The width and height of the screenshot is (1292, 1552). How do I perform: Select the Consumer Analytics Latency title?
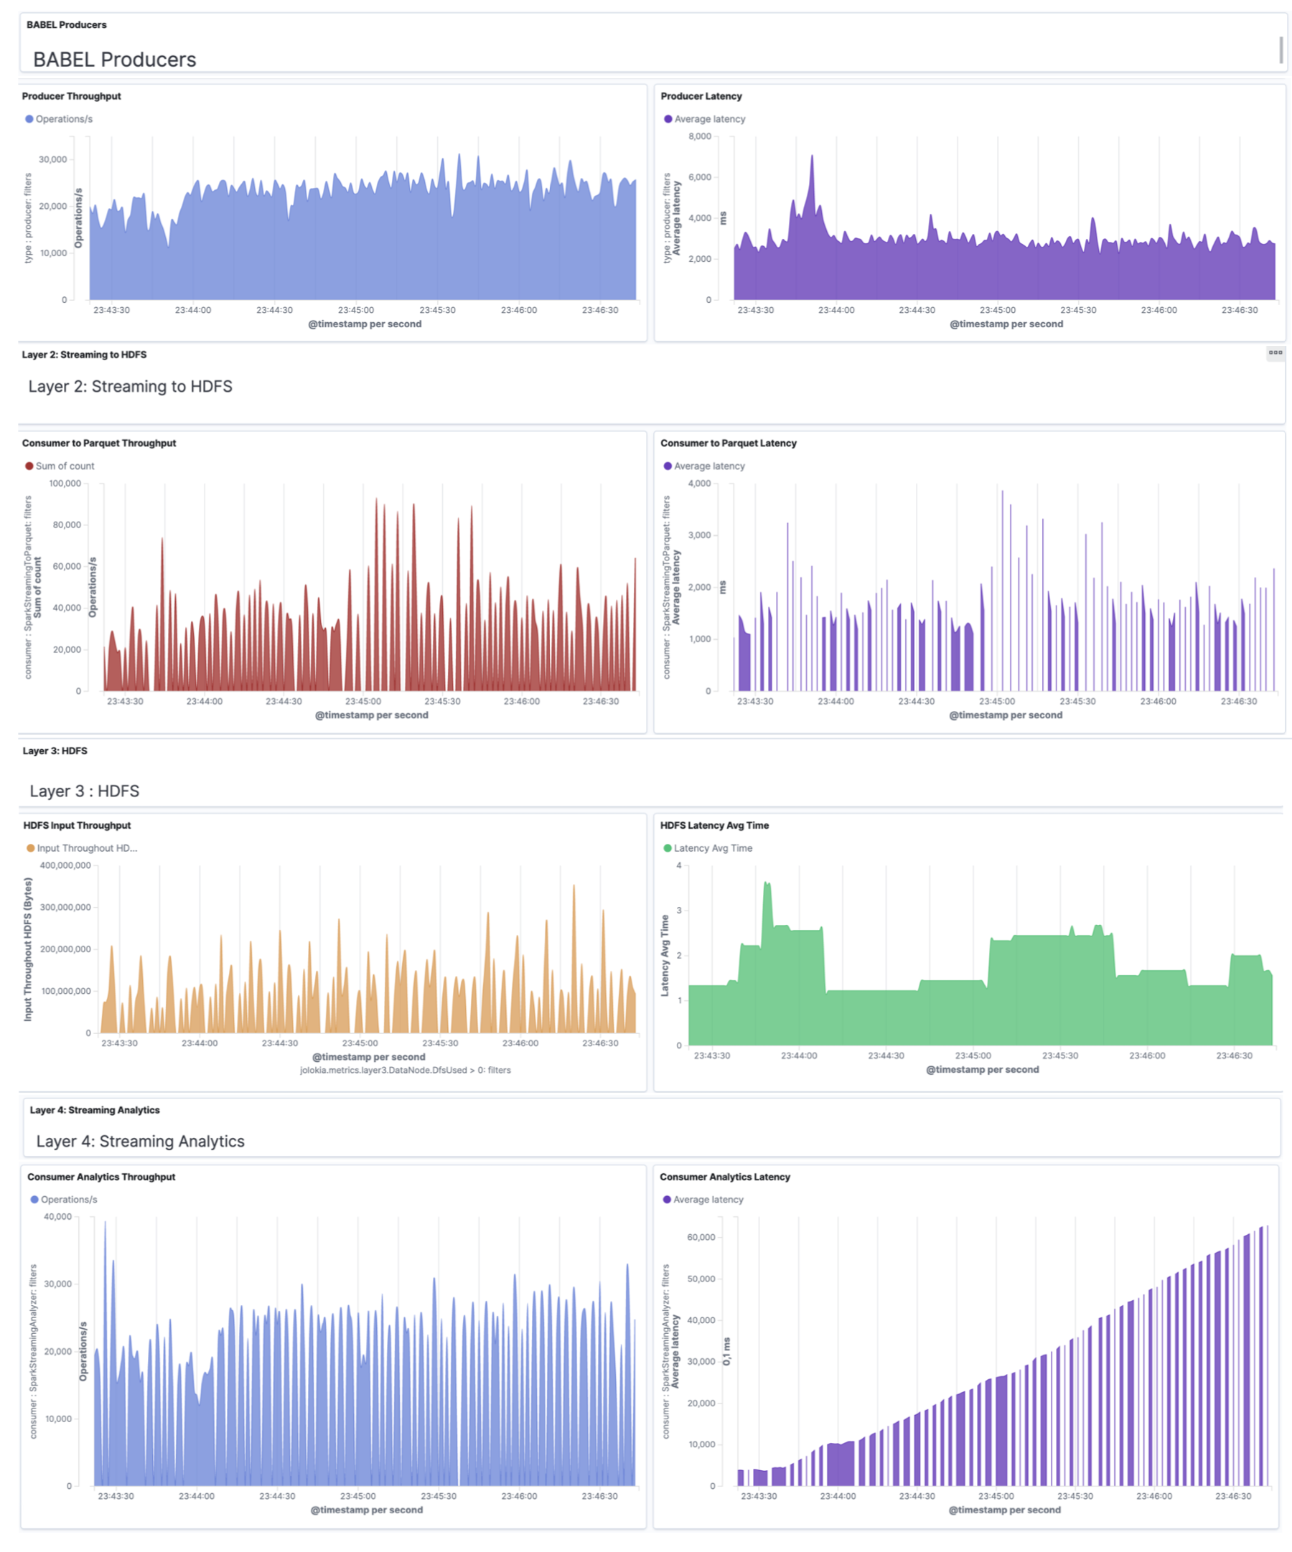pos(724,1177)
